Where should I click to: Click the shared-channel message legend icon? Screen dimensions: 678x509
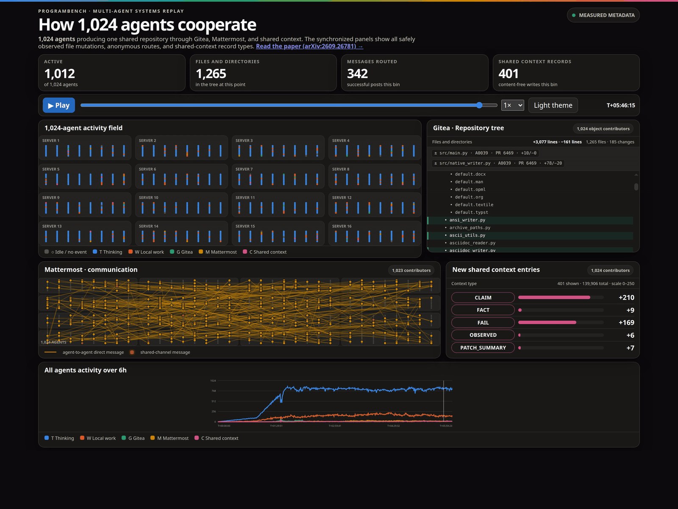[x=132, y=352]
